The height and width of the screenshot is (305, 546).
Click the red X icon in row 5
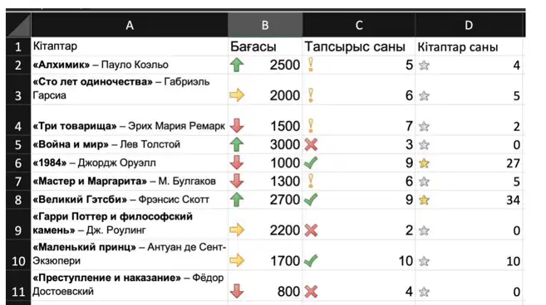[x=311, y=144]
